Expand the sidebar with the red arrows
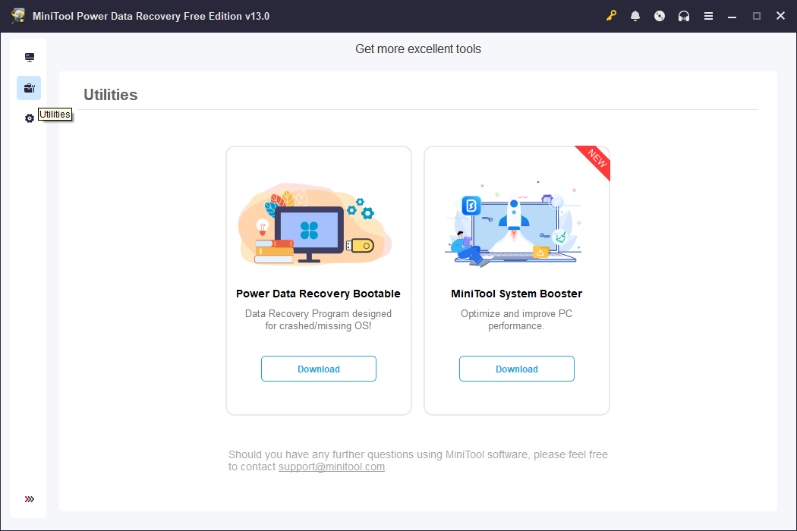797x531 pixels. [x=30, y=499]
